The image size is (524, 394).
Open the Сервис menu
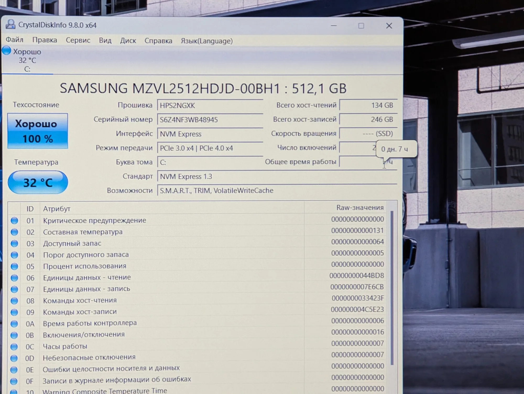(78, 40)
